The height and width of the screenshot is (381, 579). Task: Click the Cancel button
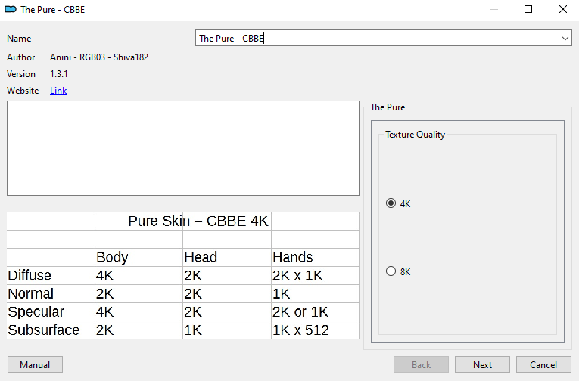point(543,365)
